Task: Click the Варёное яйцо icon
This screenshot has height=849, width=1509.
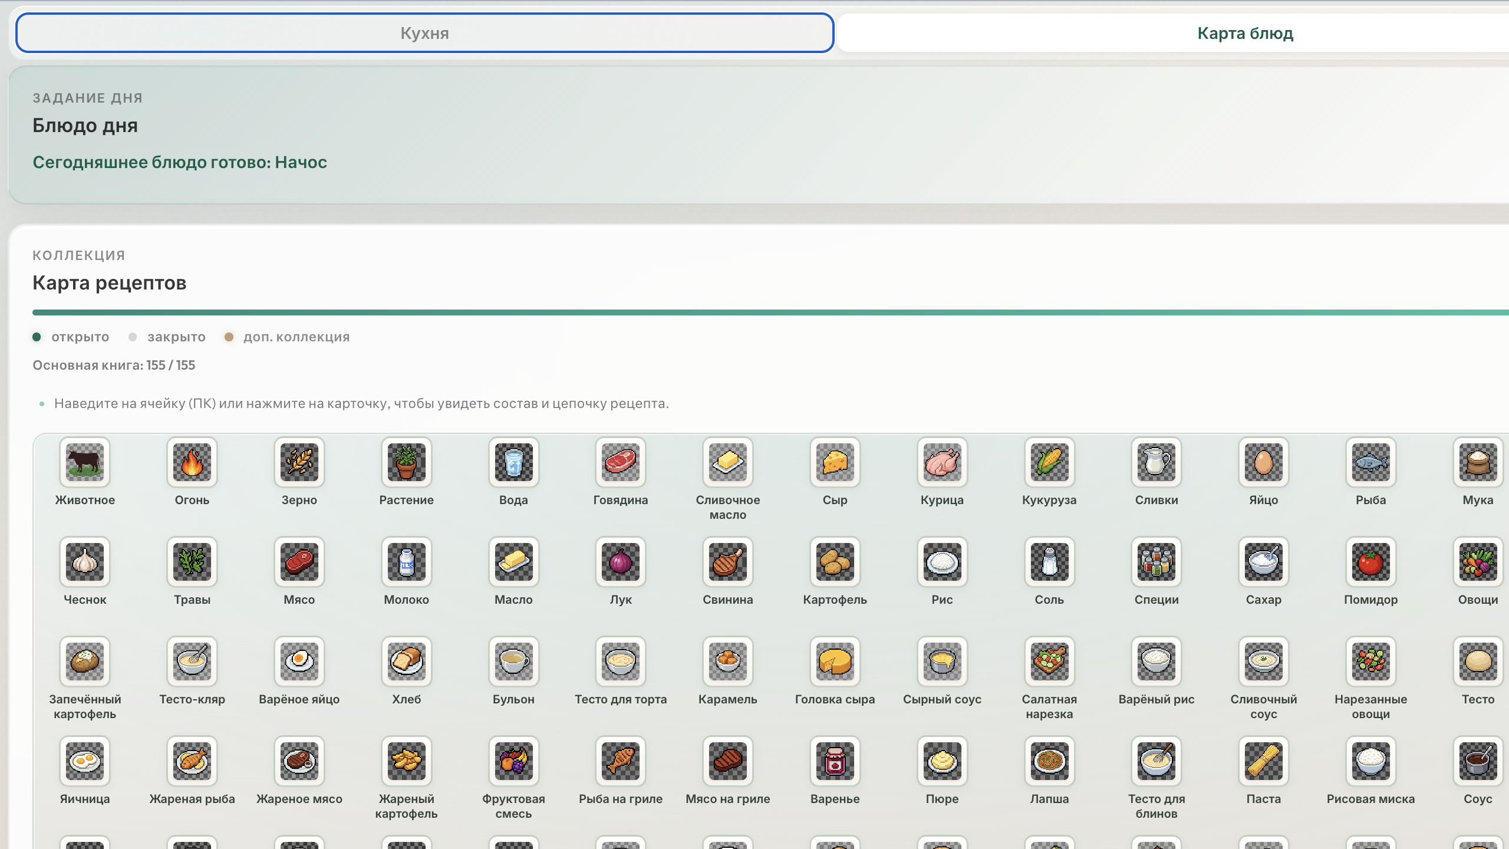Action: [x=299, y=662]
